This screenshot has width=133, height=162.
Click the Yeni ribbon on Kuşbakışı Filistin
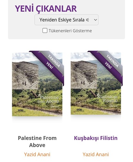click(108, 65)
